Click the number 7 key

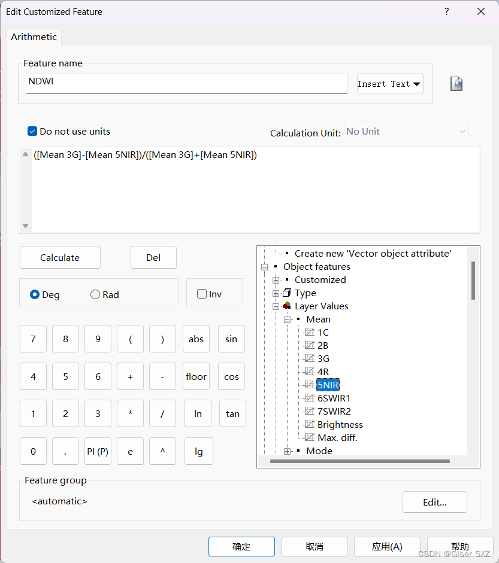(x=33, y=339)
